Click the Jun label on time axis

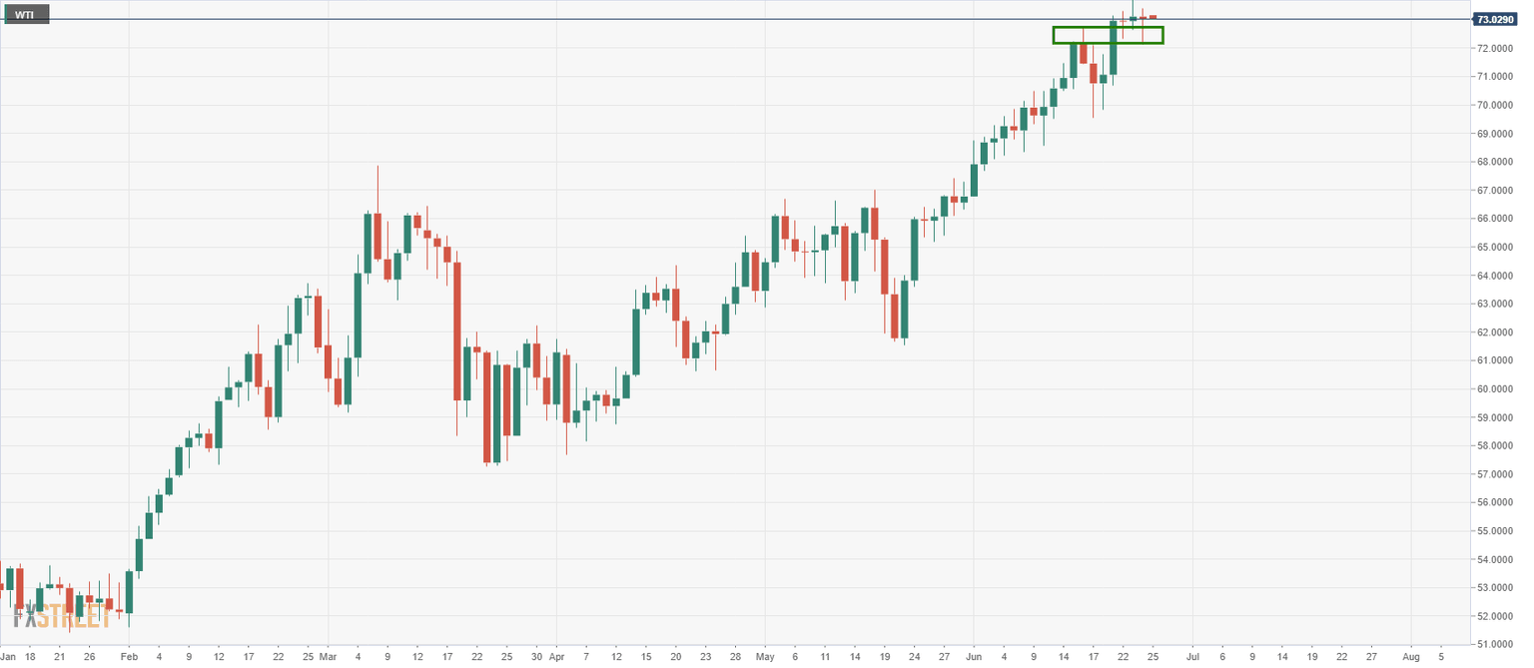tap(974, 657)
